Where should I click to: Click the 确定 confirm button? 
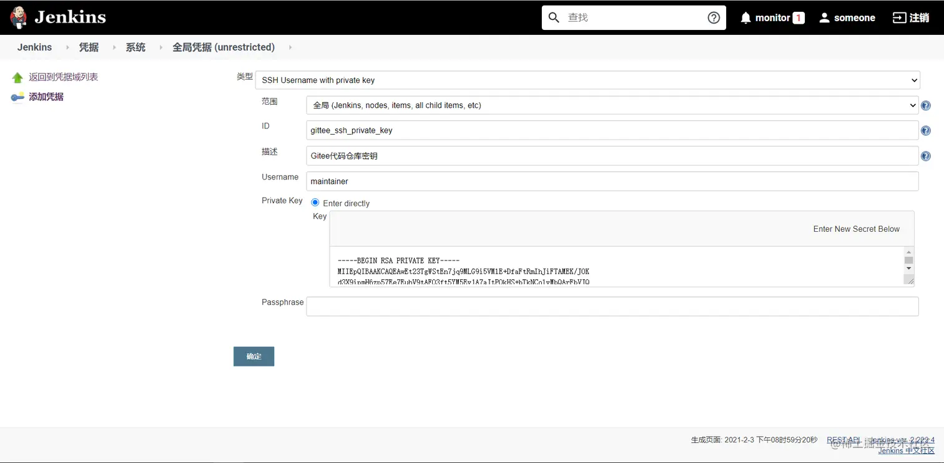pos(253,356)
